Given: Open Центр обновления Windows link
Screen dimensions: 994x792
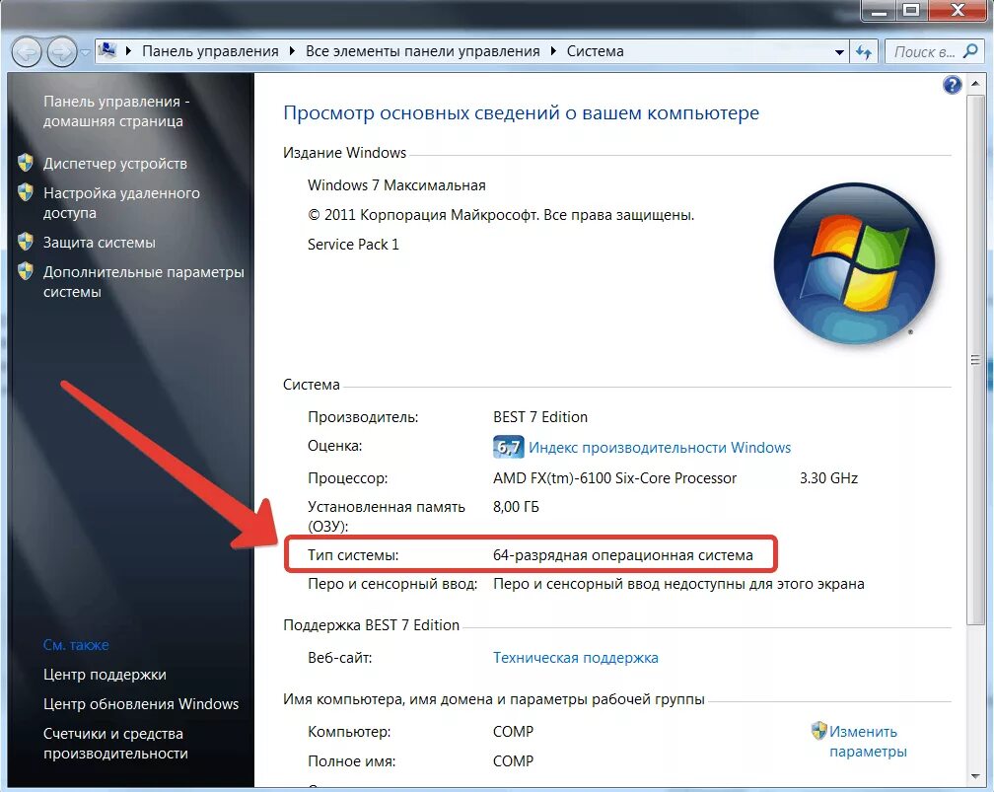Looking at the screenshot, I should point(141,704).
